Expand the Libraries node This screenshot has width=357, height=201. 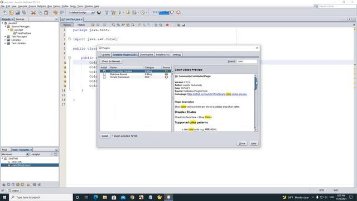(5, 40)
